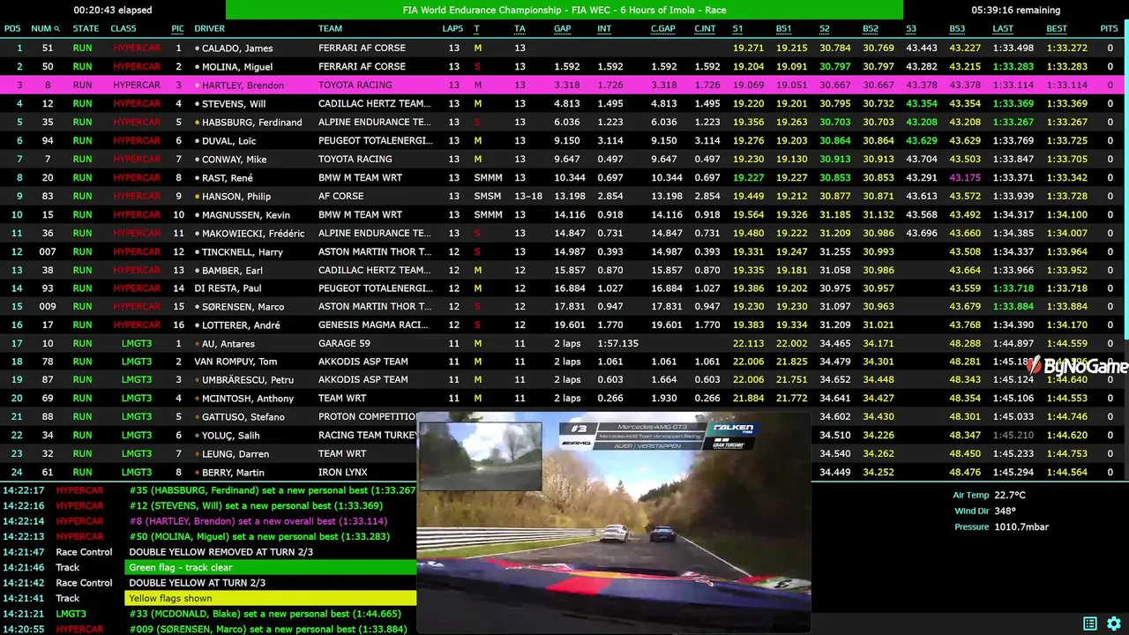Click the TA column header
1129x635 pixels.
click(x=520, y=29)
